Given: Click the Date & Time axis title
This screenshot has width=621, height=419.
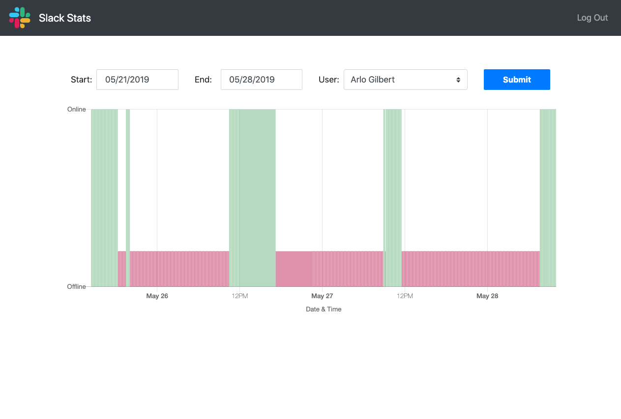Looking at the screenshot, I should pyautogui.click(x=323, y=309).
